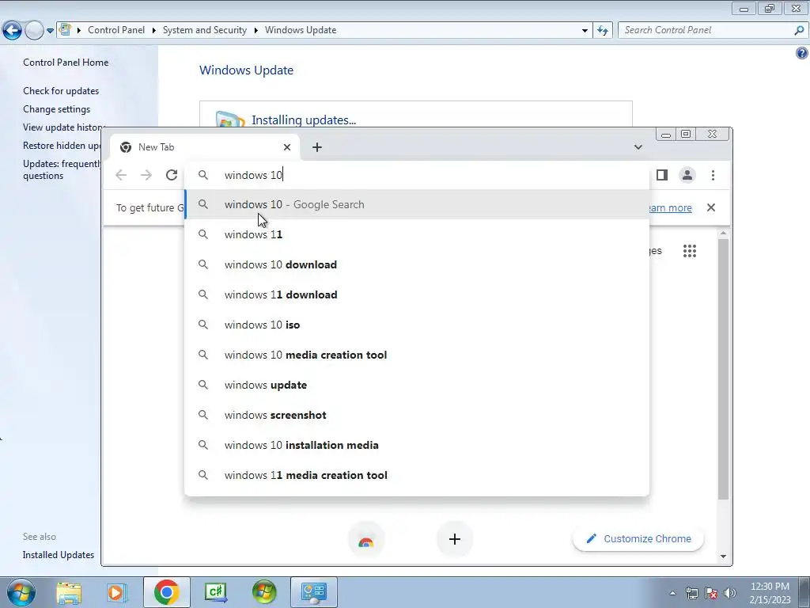The height and width of the screenshot is (608, 810).
Task: Pick the 'windows 10 iso' suggestion
Action: (417, 325)
